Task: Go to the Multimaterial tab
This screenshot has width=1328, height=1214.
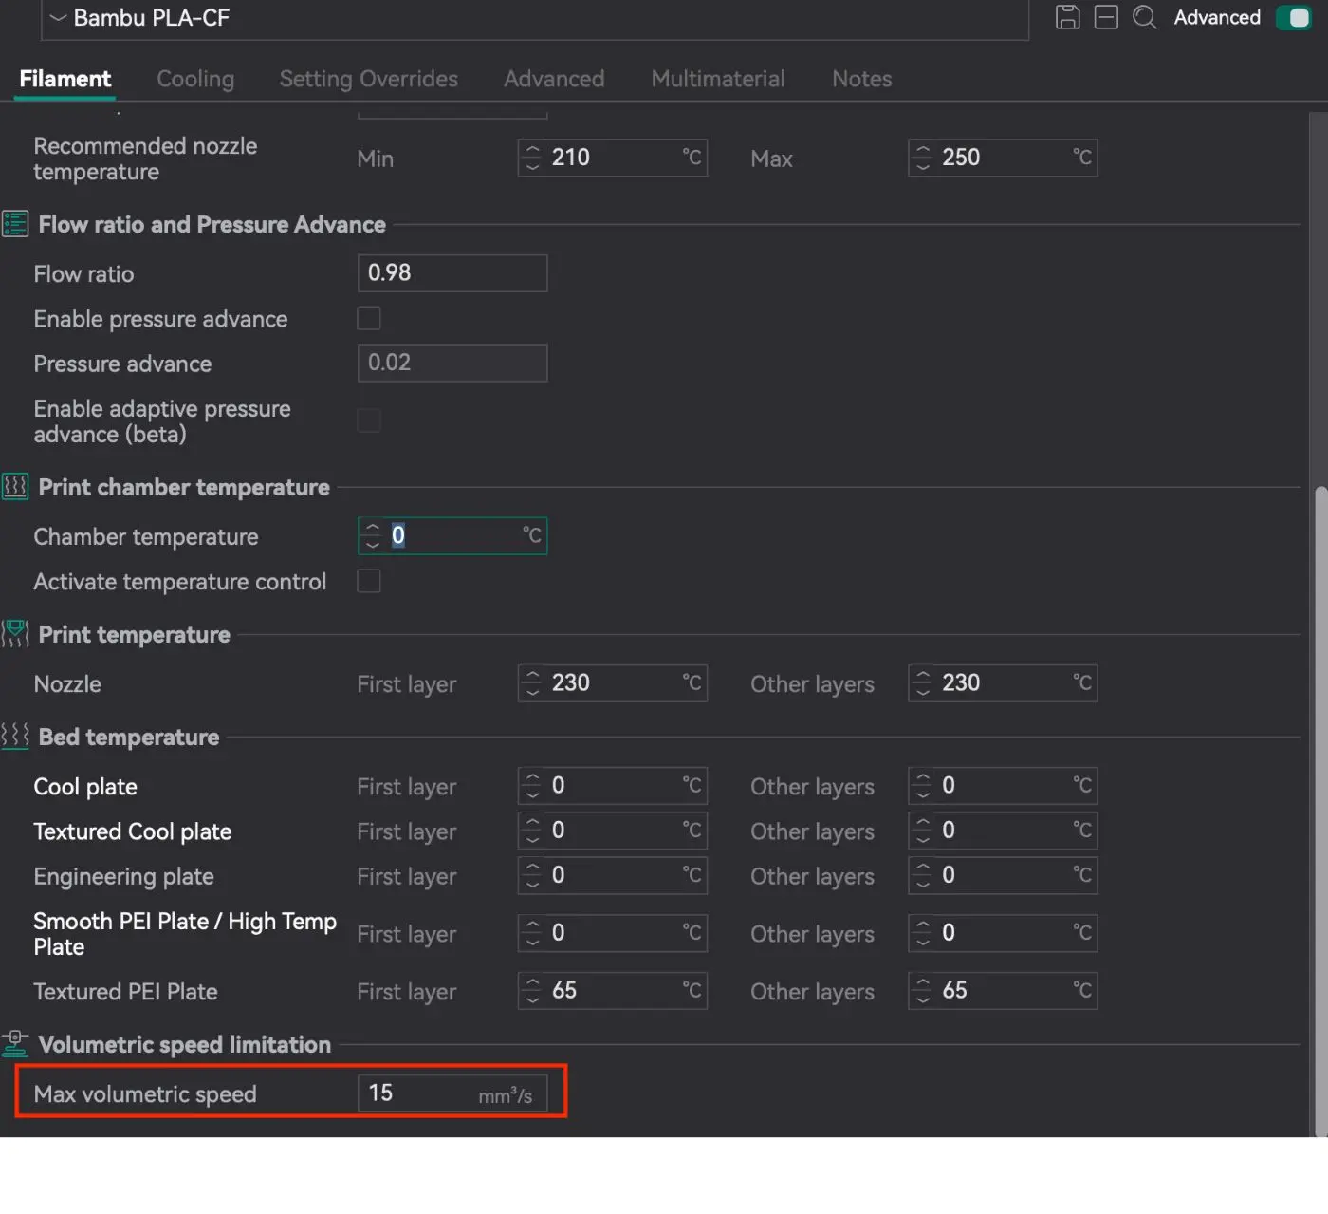Action: [x=717, y=79]
